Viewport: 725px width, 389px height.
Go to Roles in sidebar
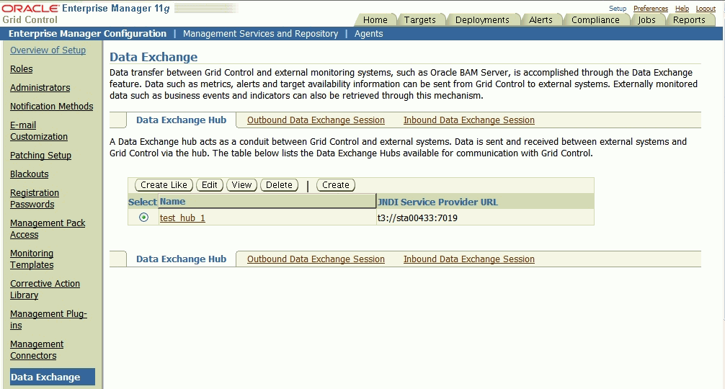[x=22, y=69]
